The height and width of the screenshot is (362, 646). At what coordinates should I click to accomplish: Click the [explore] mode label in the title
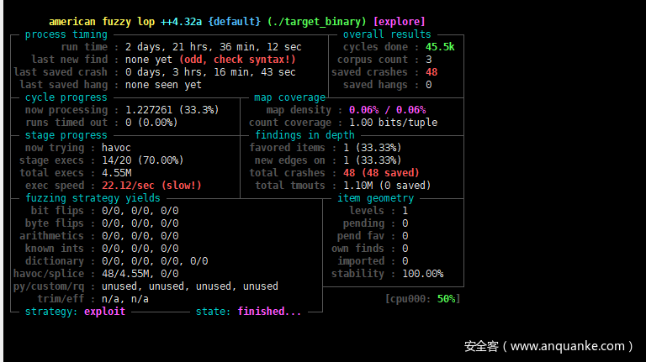[x=399, y=21]
